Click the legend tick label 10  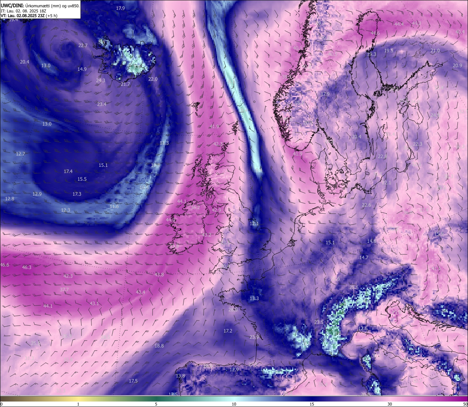(x=234, y=404)
